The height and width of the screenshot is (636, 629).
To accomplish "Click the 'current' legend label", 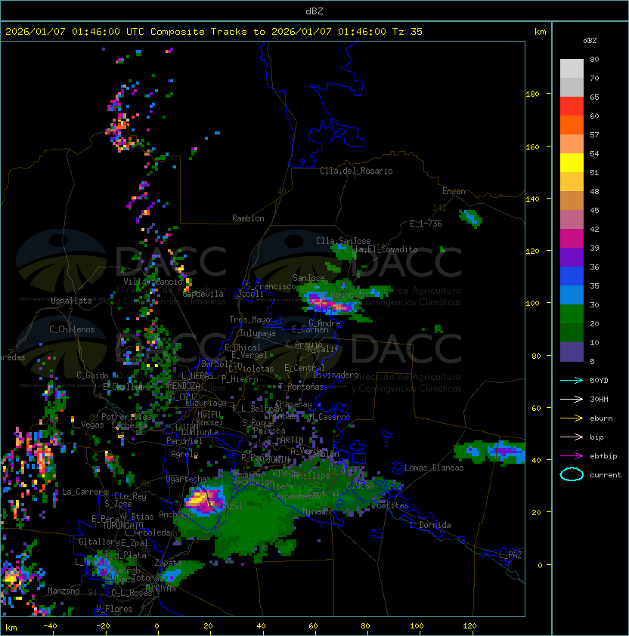I will pos(606,475).
